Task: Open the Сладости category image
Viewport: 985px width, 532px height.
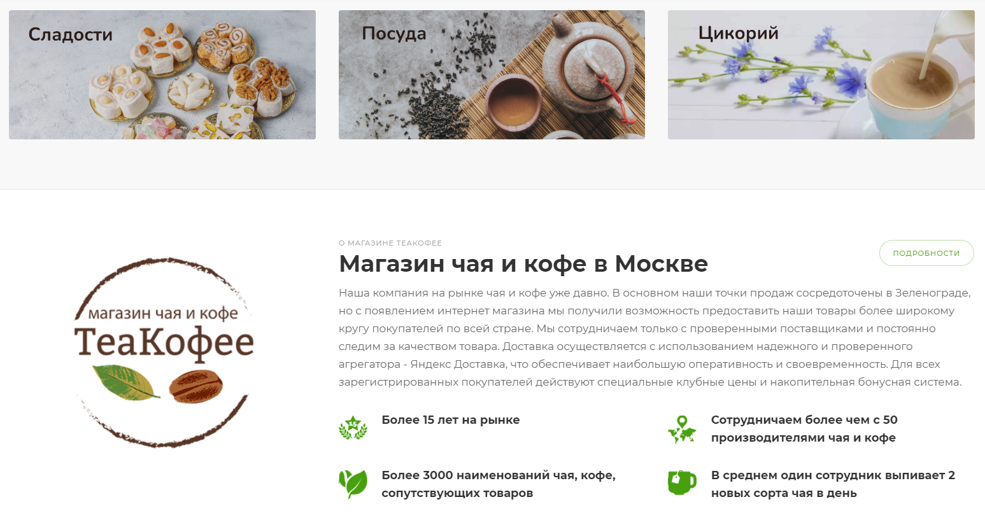Action: click(162, 74)
